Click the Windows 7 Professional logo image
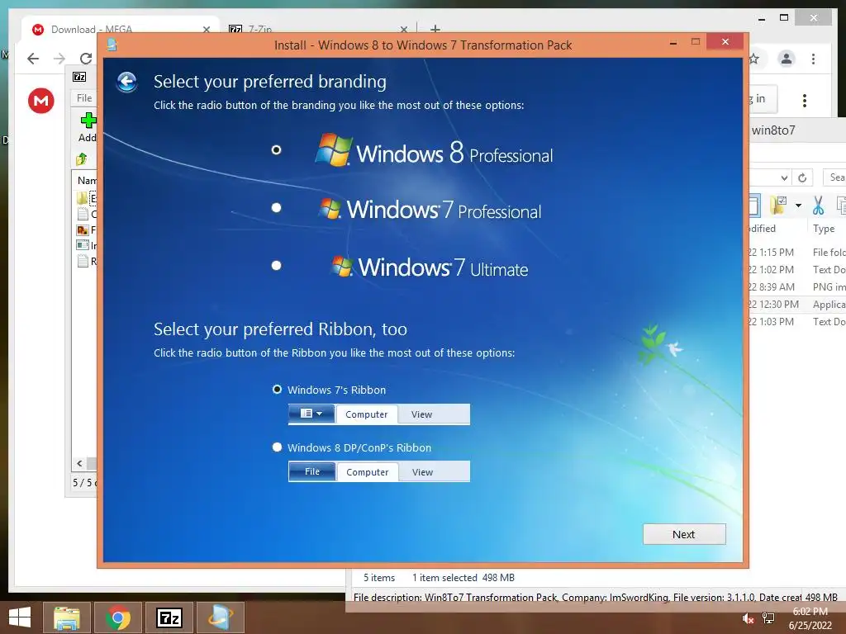846x634 pixels. [x=430, y=209]
